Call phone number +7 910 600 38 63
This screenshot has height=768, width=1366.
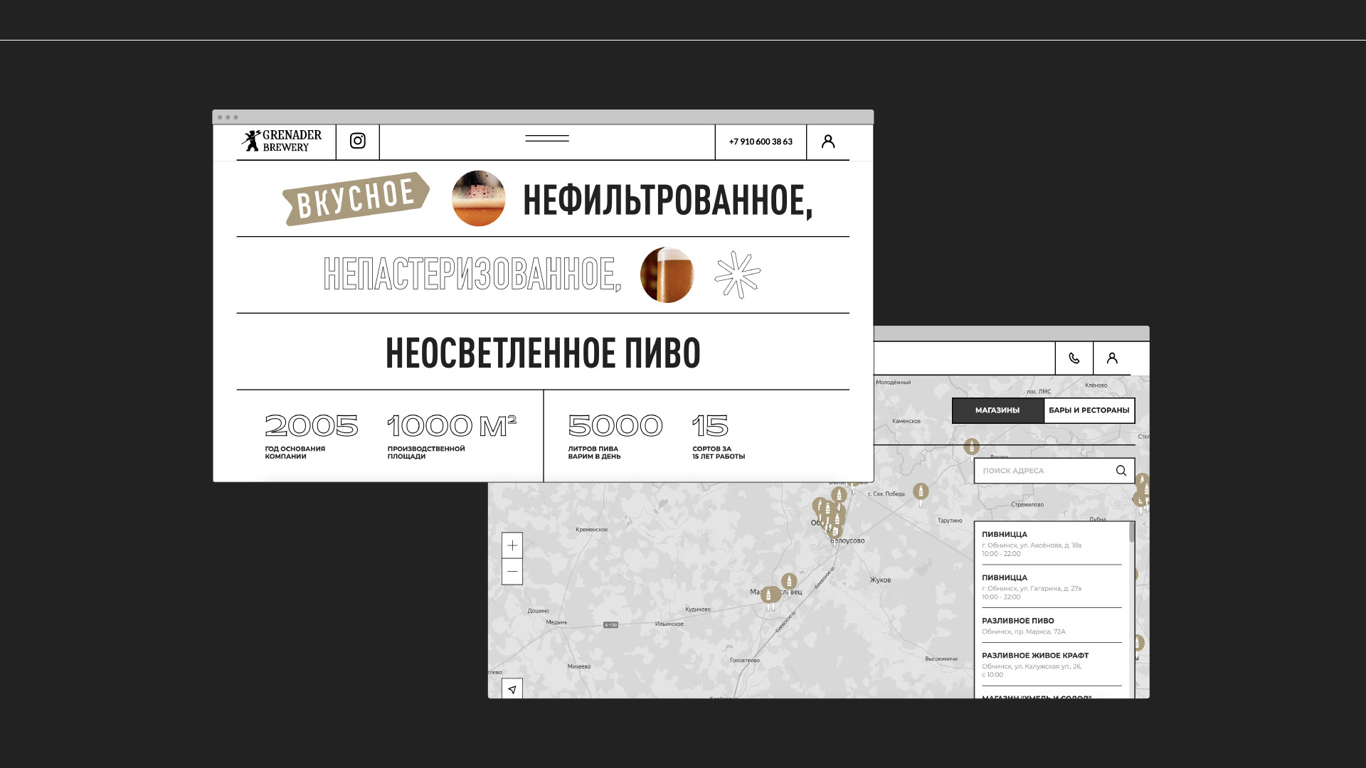tap(760, 142)
